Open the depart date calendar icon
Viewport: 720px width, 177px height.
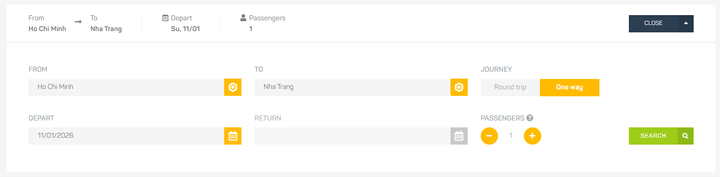[x=233, y=136]
